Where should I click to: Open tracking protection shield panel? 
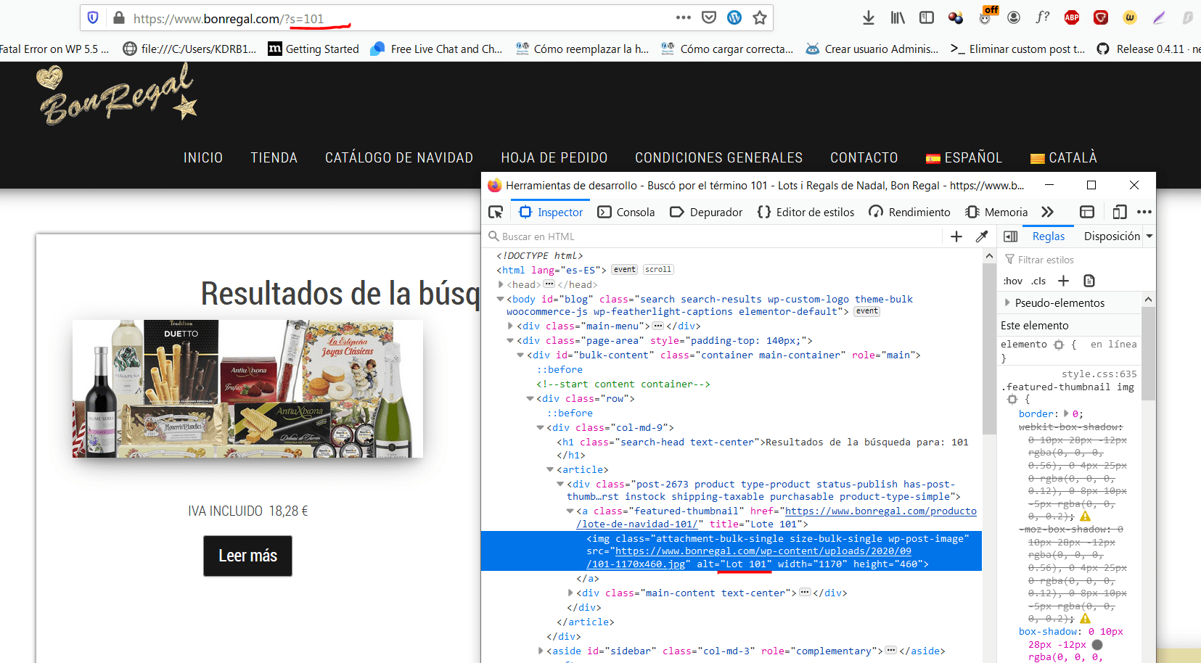[93, 18]
